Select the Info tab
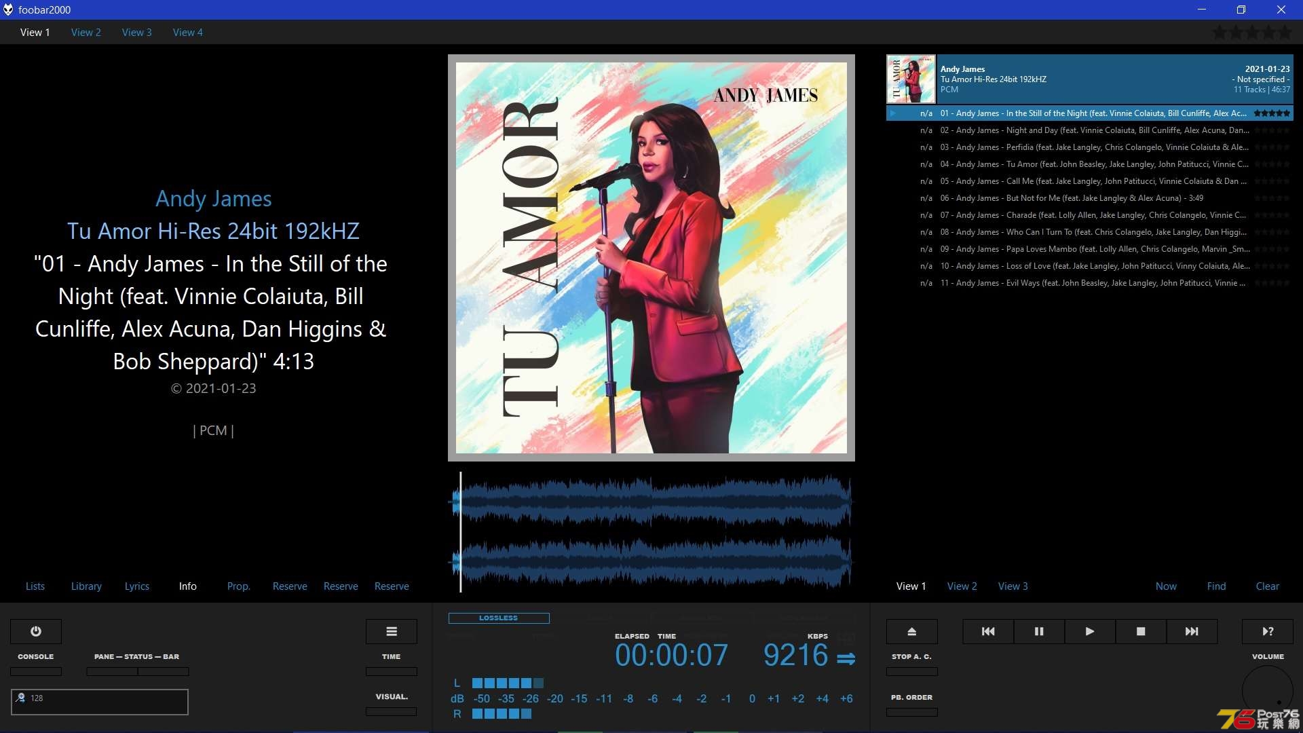1303x733 pixels. click(188, 586)
